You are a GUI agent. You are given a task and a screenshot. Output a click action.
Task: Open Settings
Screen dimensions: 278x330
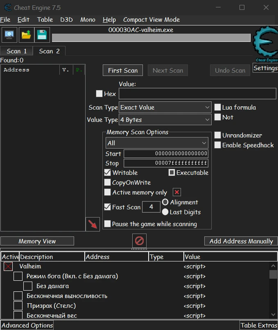[x=265, y=68]
